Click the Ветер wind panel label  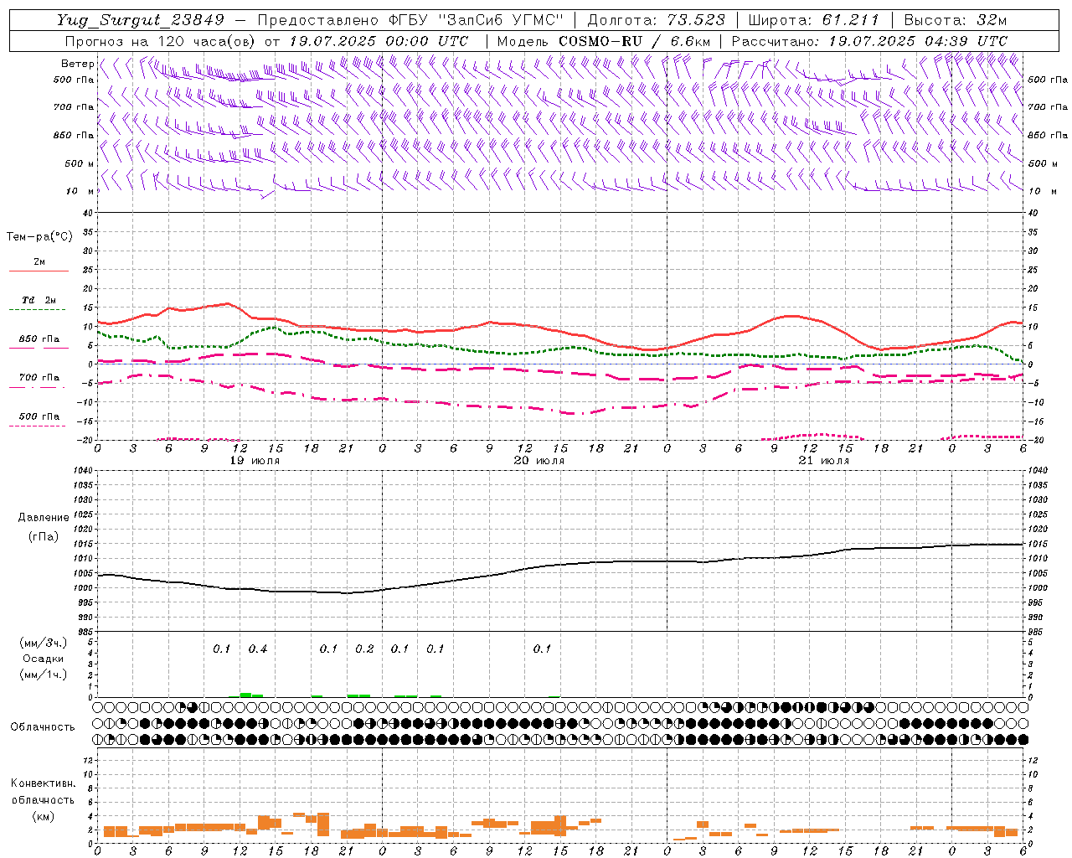77,64
